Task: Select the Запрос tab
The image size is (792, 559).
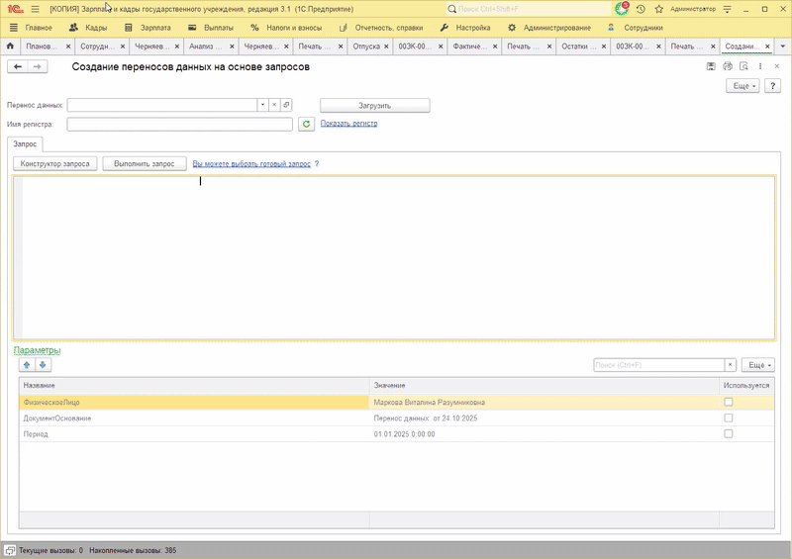Action: click(25, 143)
